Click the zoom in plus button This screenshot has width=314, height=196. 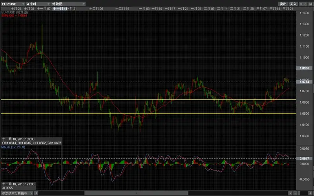(310, 193)
